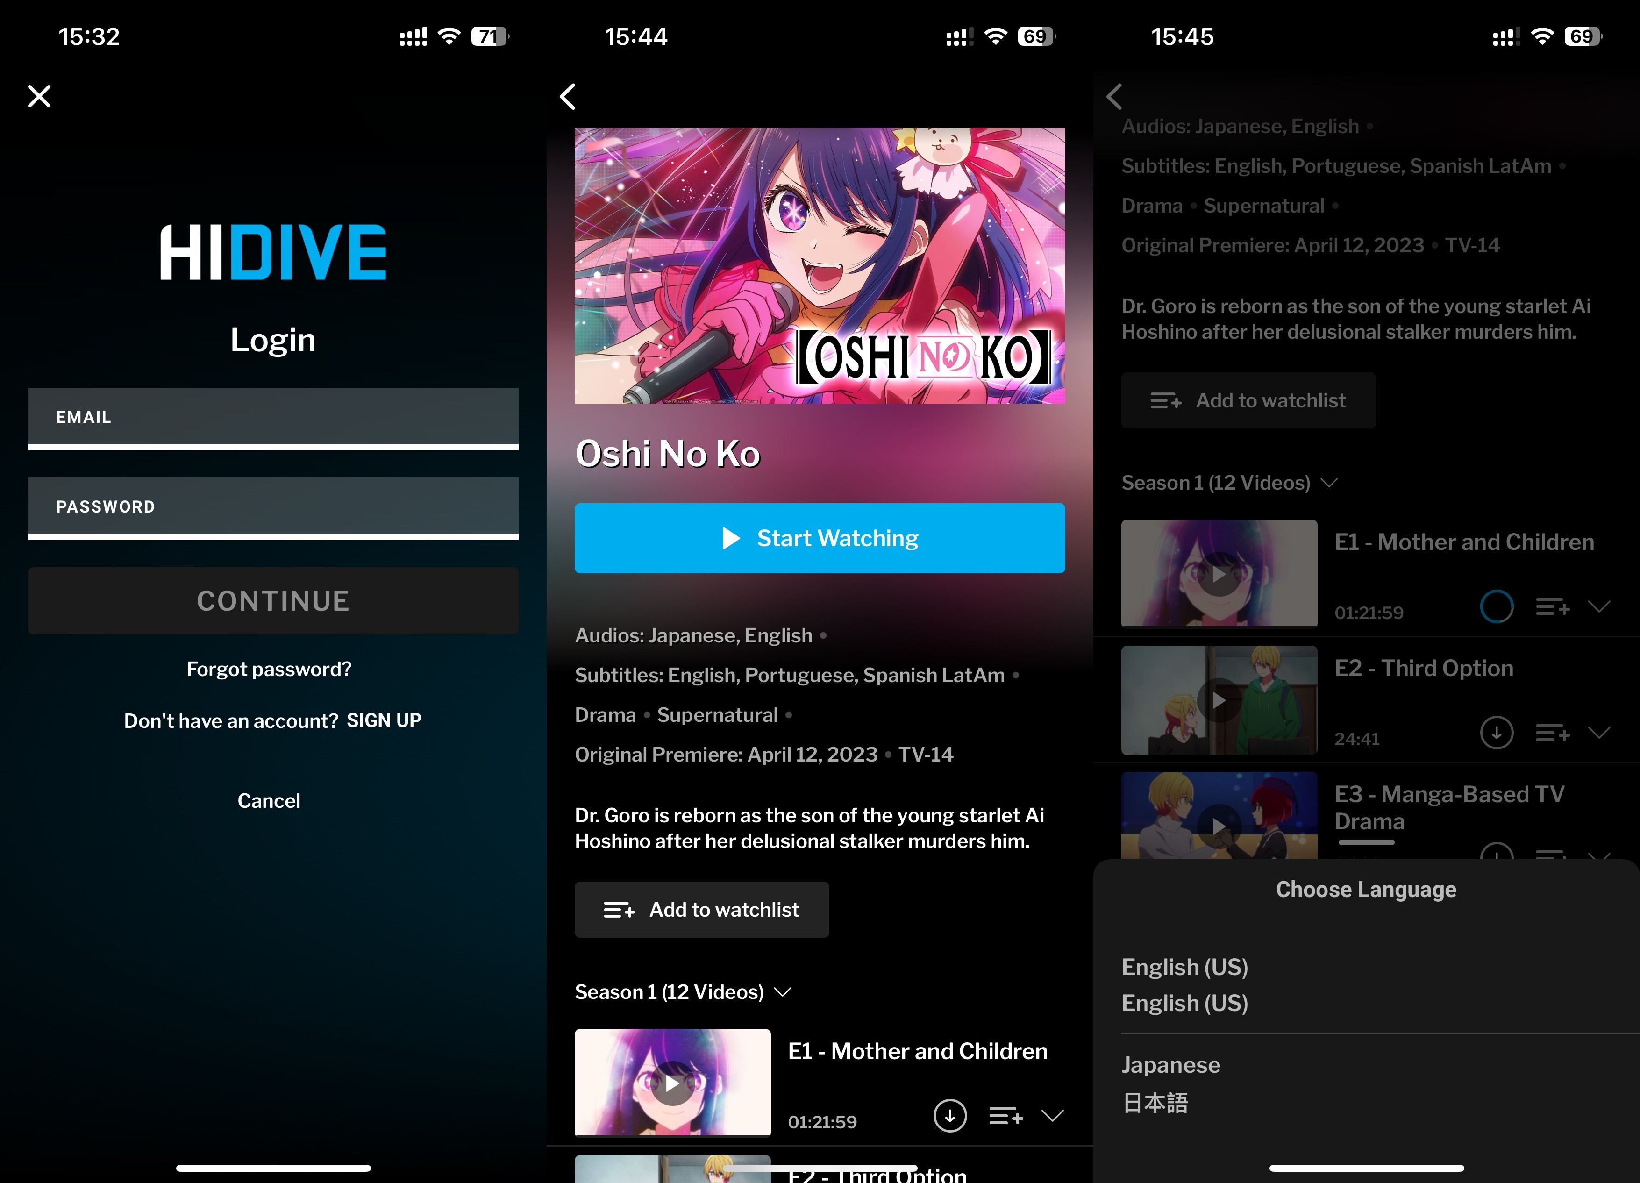The width and height of the screenshot is (1640, 1183).
Task: Open the SIGN UP link
Action: pos(383,720)
